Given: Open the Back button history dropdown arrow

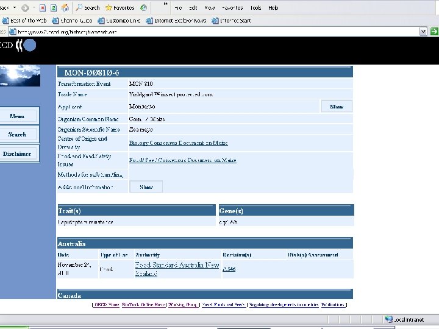Looking at the screenshot, I should click(x=15, y=7).
